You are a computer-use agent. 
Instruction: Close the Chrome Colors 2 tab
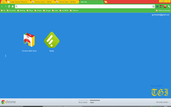(53, 2)
